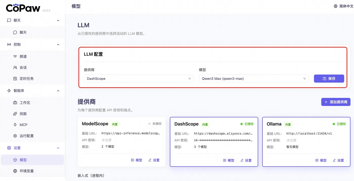
Task: Click the message icon of 聊天 section header
Action: coord(9,20)
